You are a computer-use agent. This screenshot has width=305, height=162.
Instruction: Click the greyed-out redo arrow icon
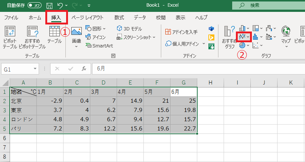click(75, 6)
